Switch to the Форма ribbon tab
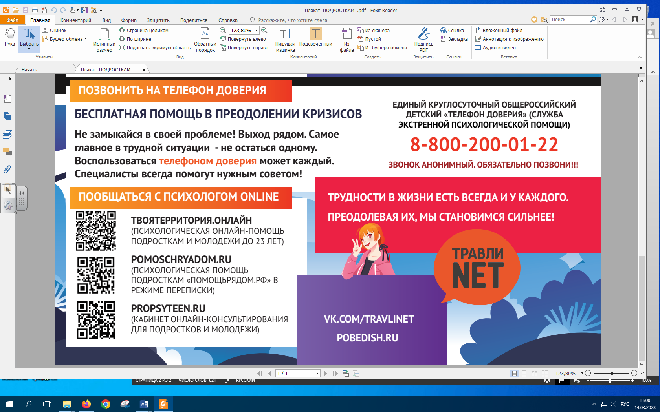The height and width of the screenshot is (412, 660). coord(129,20)
